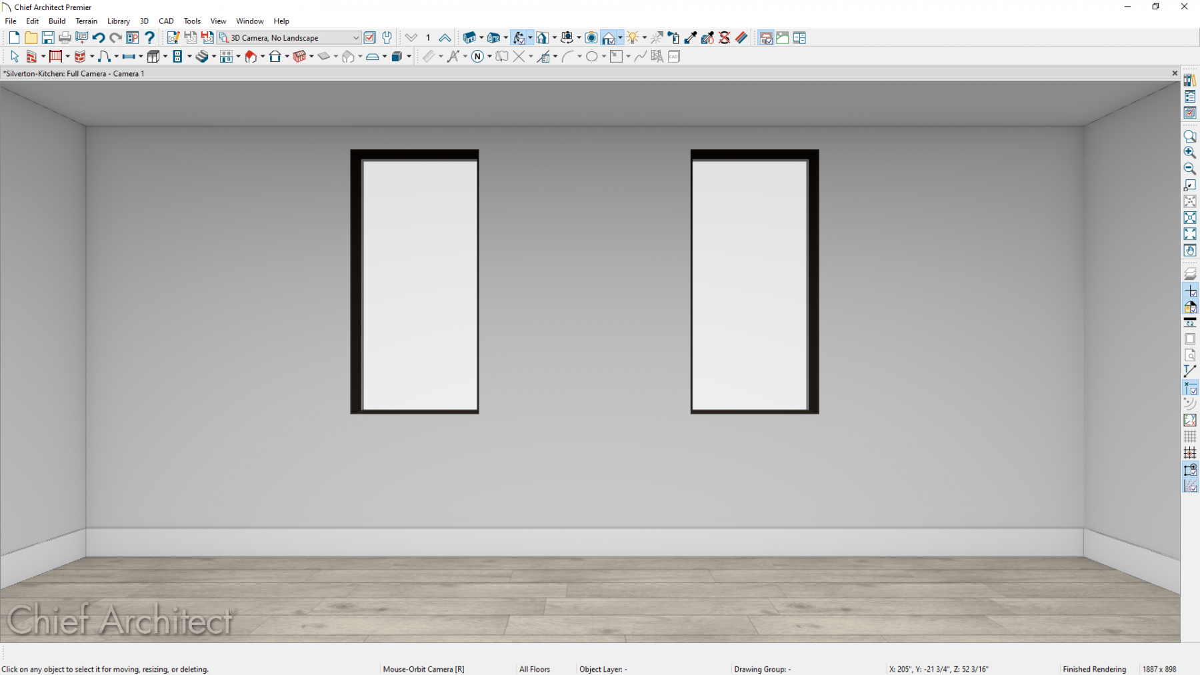The height and width of the screenshot is (675, 1200).
Task: Close the Camera 1 view tab
Action: tap(1175, 73)
